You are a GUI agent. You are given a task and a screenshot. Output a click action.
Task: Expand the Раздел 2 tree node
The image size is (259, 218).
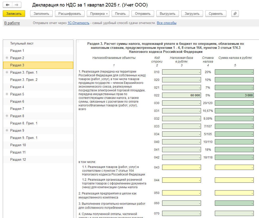(7, 58)
